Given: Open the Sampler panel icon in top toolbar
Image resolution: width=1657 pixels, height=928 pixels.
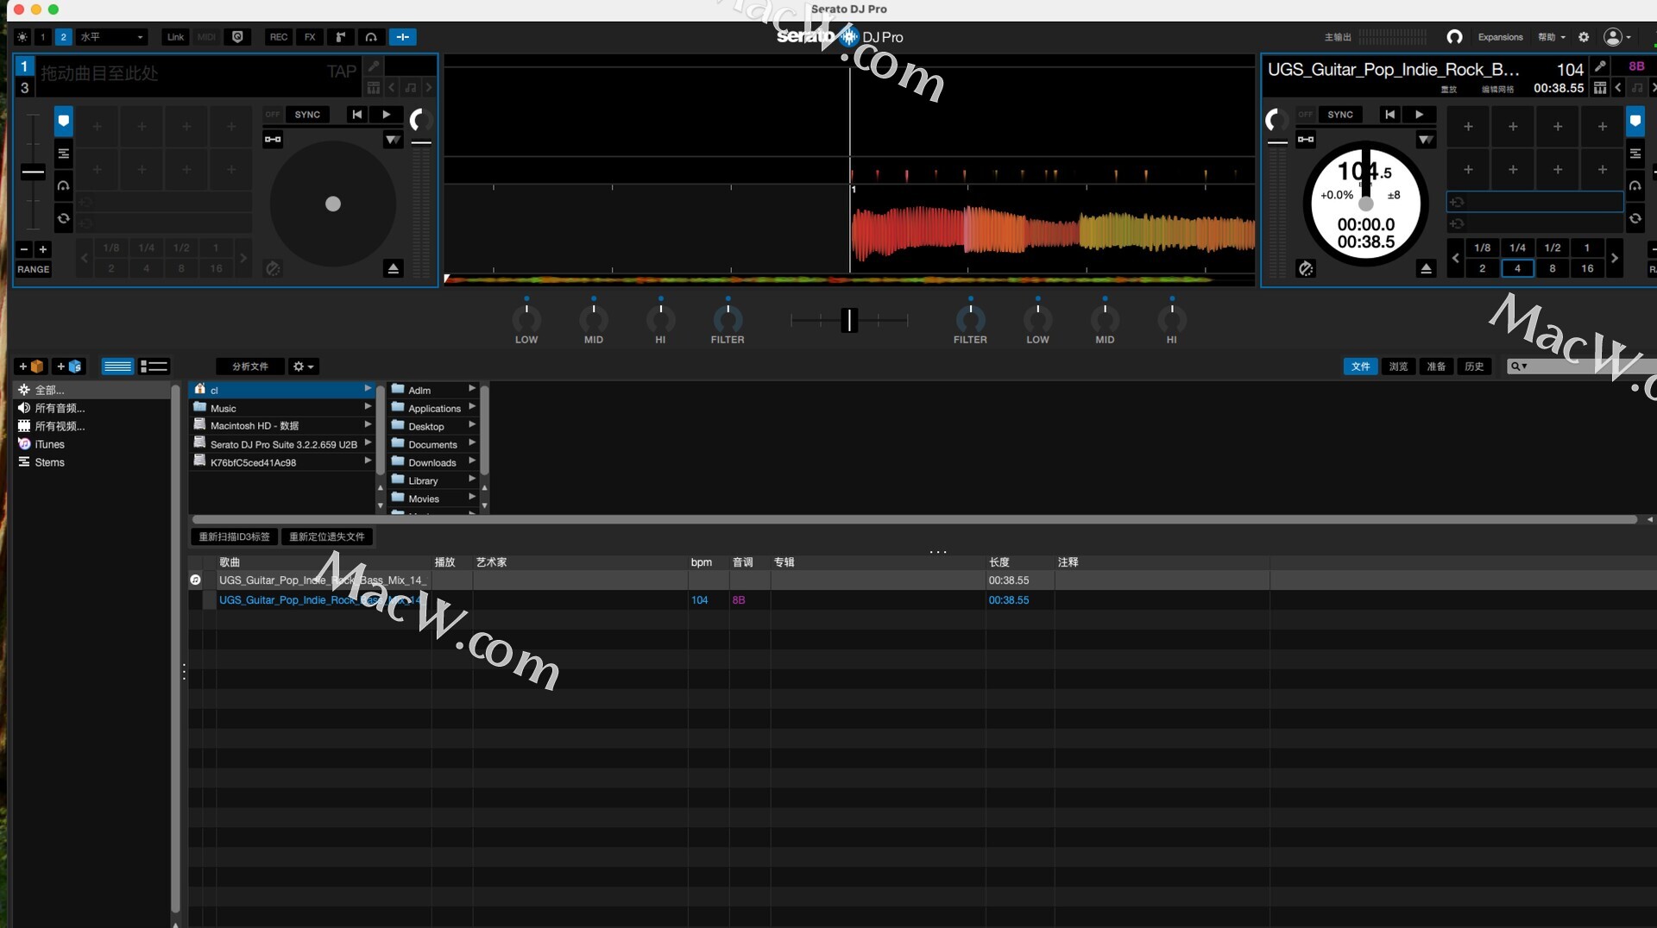Looking at the screenshot, I should coord(340,37).
